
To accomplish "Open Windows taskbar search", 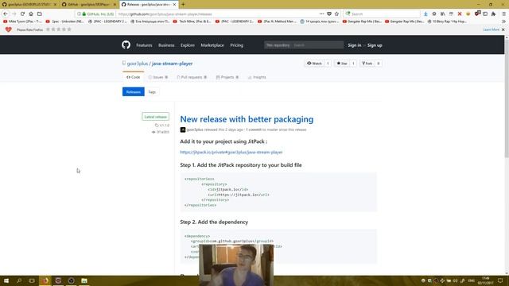I will (19, 280).
